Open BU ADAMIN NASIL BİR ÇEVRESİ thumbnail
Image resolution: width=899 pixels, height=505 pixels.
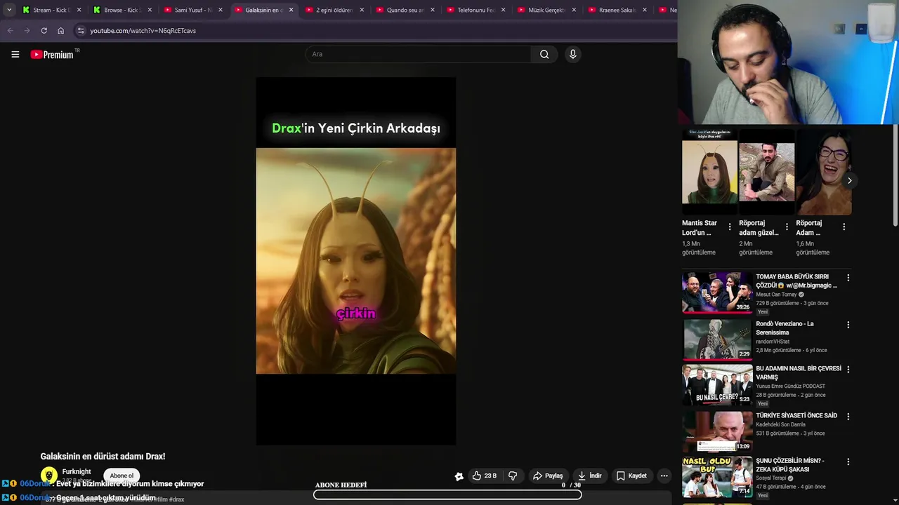pyautogui.click(x=717, y=384)
